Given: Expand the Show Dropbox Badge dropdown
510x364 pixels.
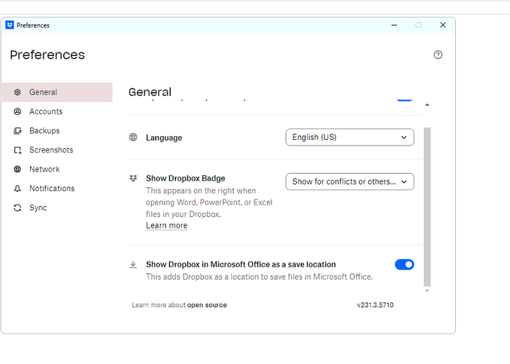Looking at the screenshot, I should 349,181.
